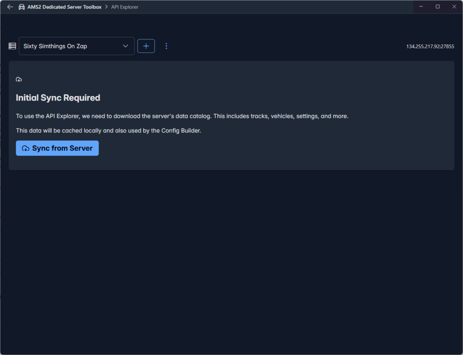Click the data catalog description text
The image size is (463, 355).
[x=182, y=116]
